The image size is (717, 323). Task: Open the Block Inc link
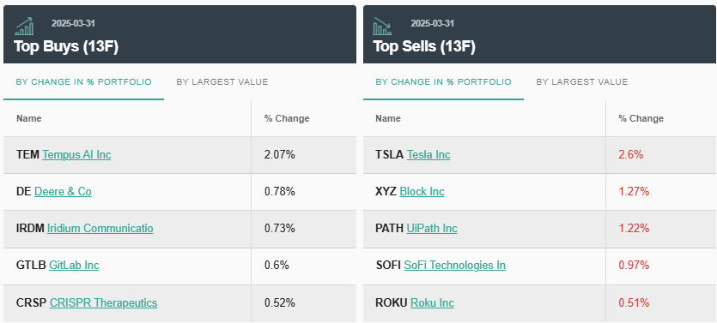pos(422,192)
